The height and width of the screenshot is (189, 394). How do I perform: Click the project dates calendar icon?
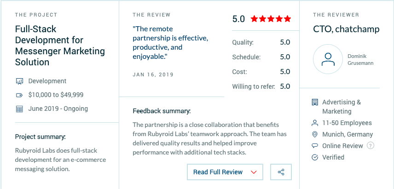click(19, 109)
